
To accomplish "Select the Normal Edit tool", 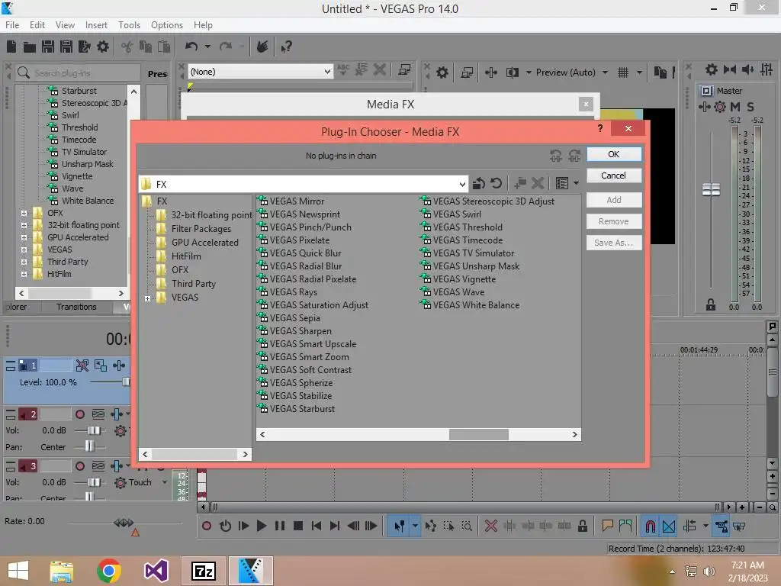I will (x=400, y=526).
